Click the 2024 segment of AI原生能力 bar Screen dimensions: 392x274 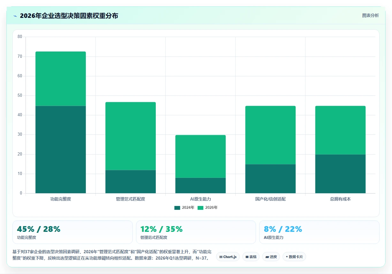pyautogui.click(x=200, y=186)
